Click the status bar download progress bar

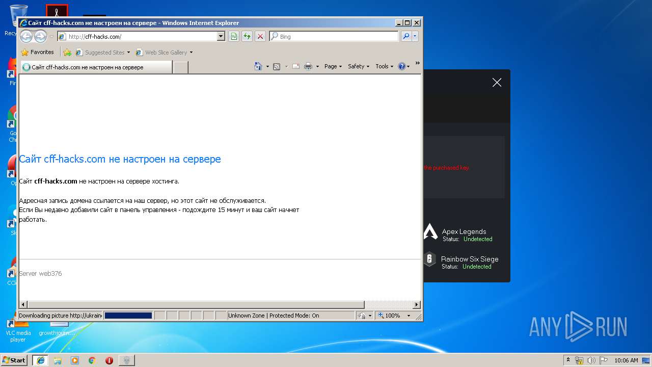[128, 316]
